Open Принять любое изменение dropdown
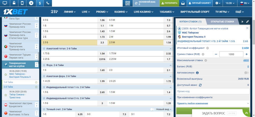Viewport: 255px width, 117px height. 213,103
